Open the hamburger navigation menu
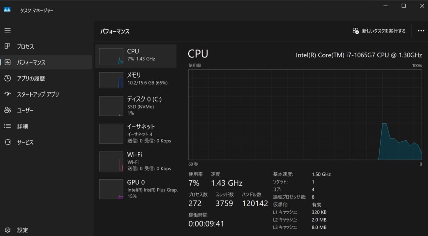The width and height of the screenshot is (428, 236). [8, 30]
